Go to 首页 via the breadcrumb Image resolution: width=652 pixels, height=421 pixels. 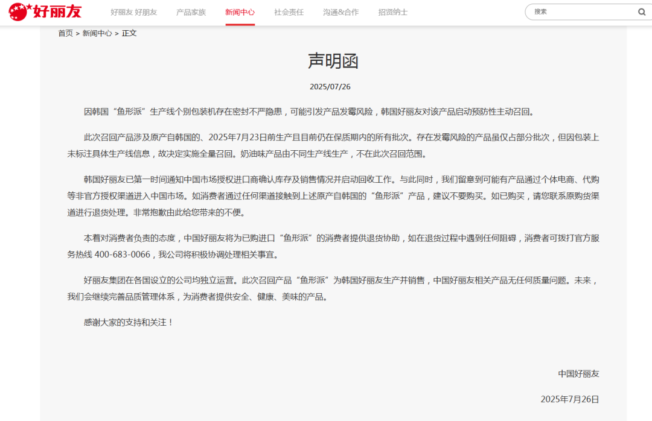66,33
